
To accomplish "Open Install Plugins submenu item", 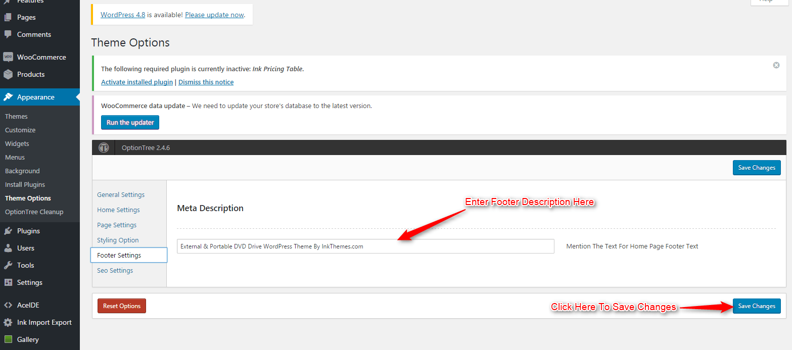I will [x=25, y=184].
